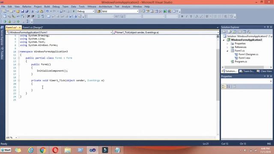Open the Refactor menu
274x154 pixels.
27,6
